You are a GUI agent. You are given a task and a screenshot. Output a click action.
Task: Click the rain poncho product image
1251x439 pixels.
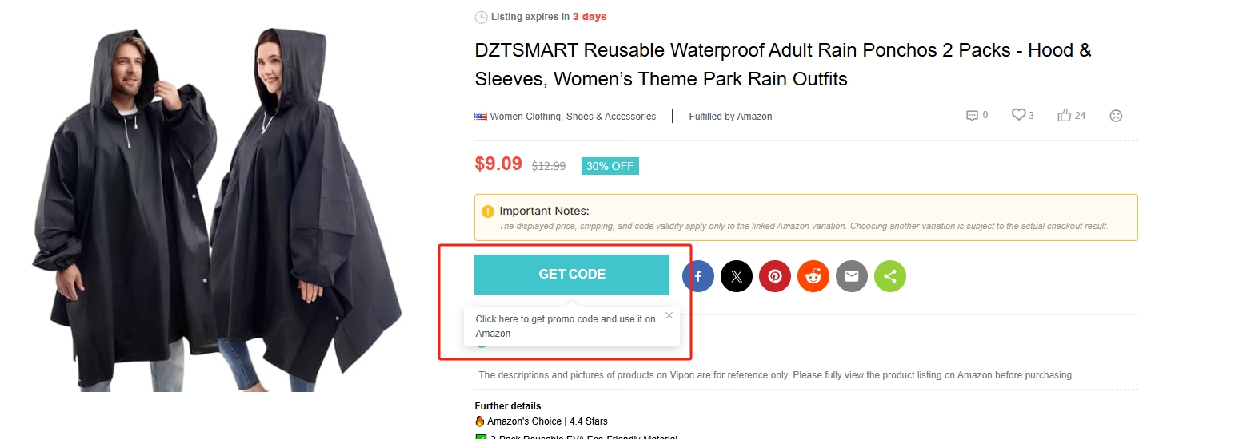(x=218, y=208)
